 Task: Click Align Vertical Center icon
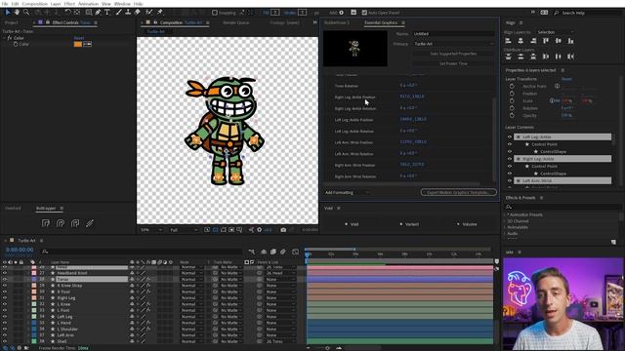pyautogui.click(x=558, y=41)
